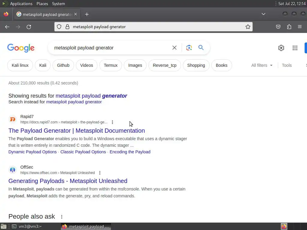Click the Firefox view icon in tab bar
The width and height of the screenshot is (307, 230).
[x=6, y=14]
